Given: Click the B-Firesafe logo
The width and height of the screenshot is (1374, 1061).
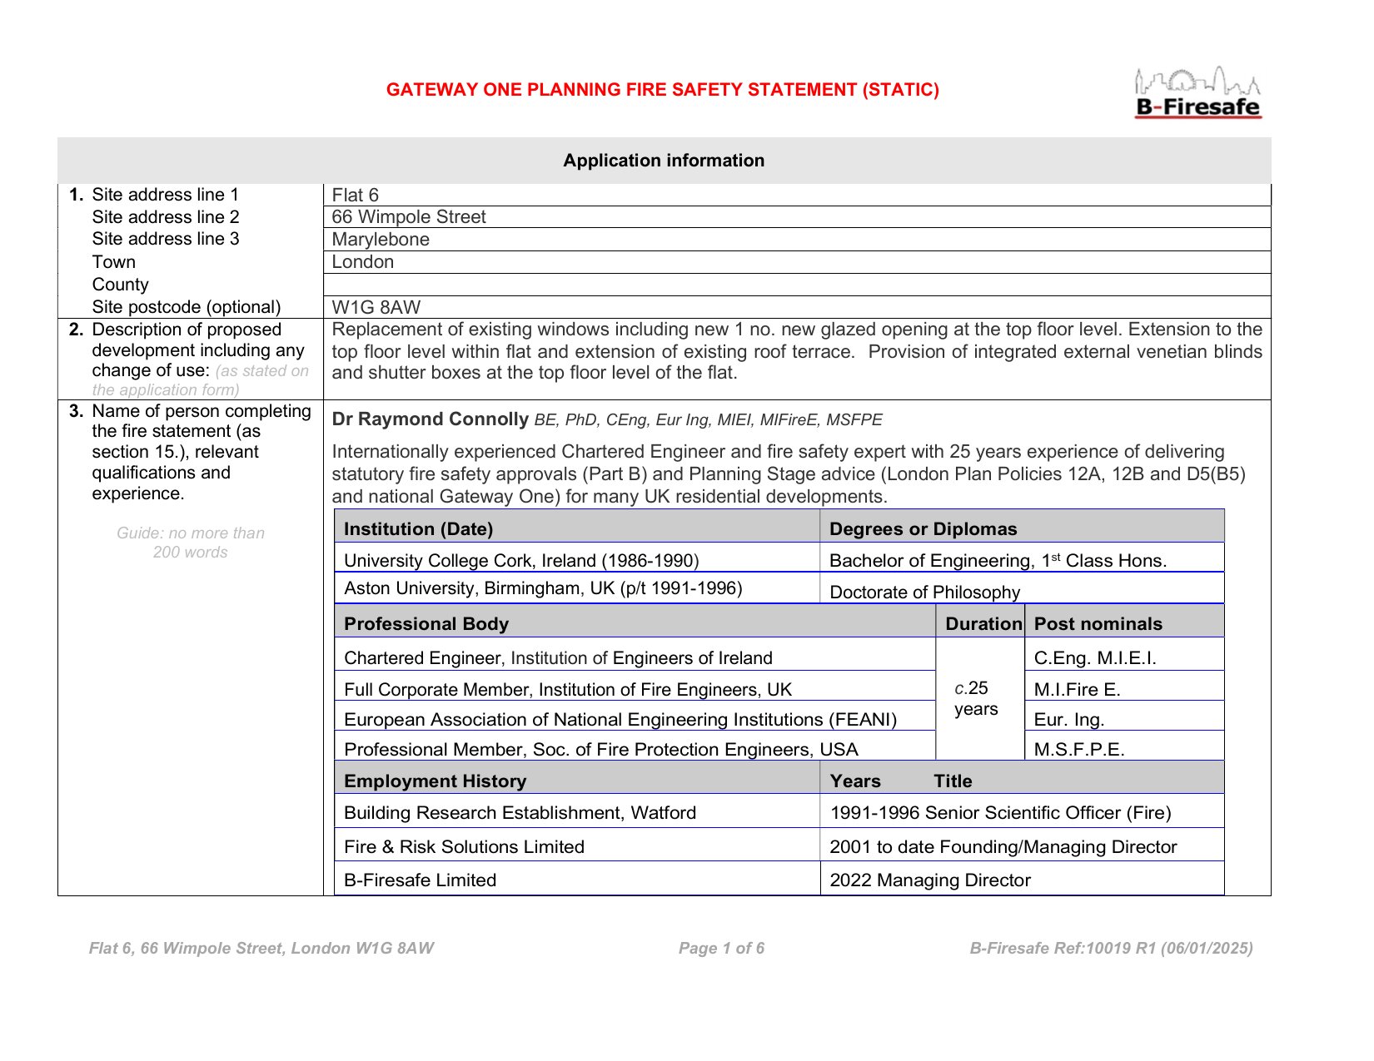Looking at the screenshot, I should point(1197,93).
